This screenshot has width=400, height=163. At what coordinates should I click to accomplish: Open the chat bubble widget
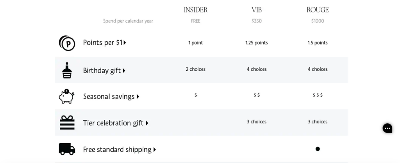point(387,128)
